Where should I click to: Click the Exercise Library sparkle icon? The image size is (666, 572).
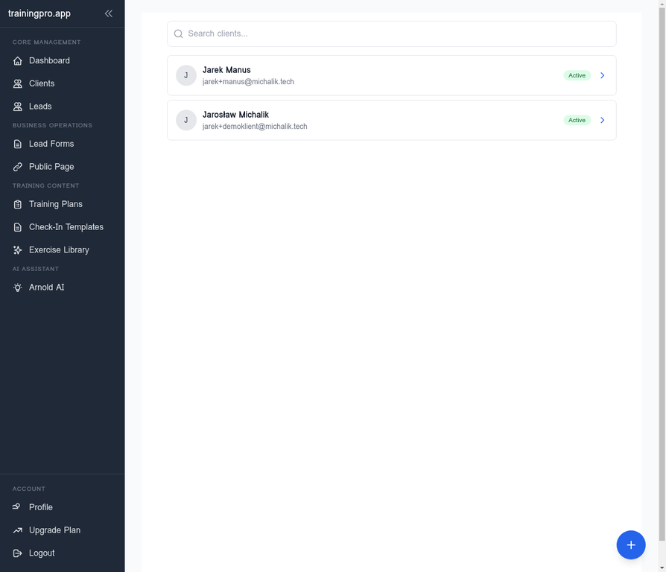(x=18, y=250)
